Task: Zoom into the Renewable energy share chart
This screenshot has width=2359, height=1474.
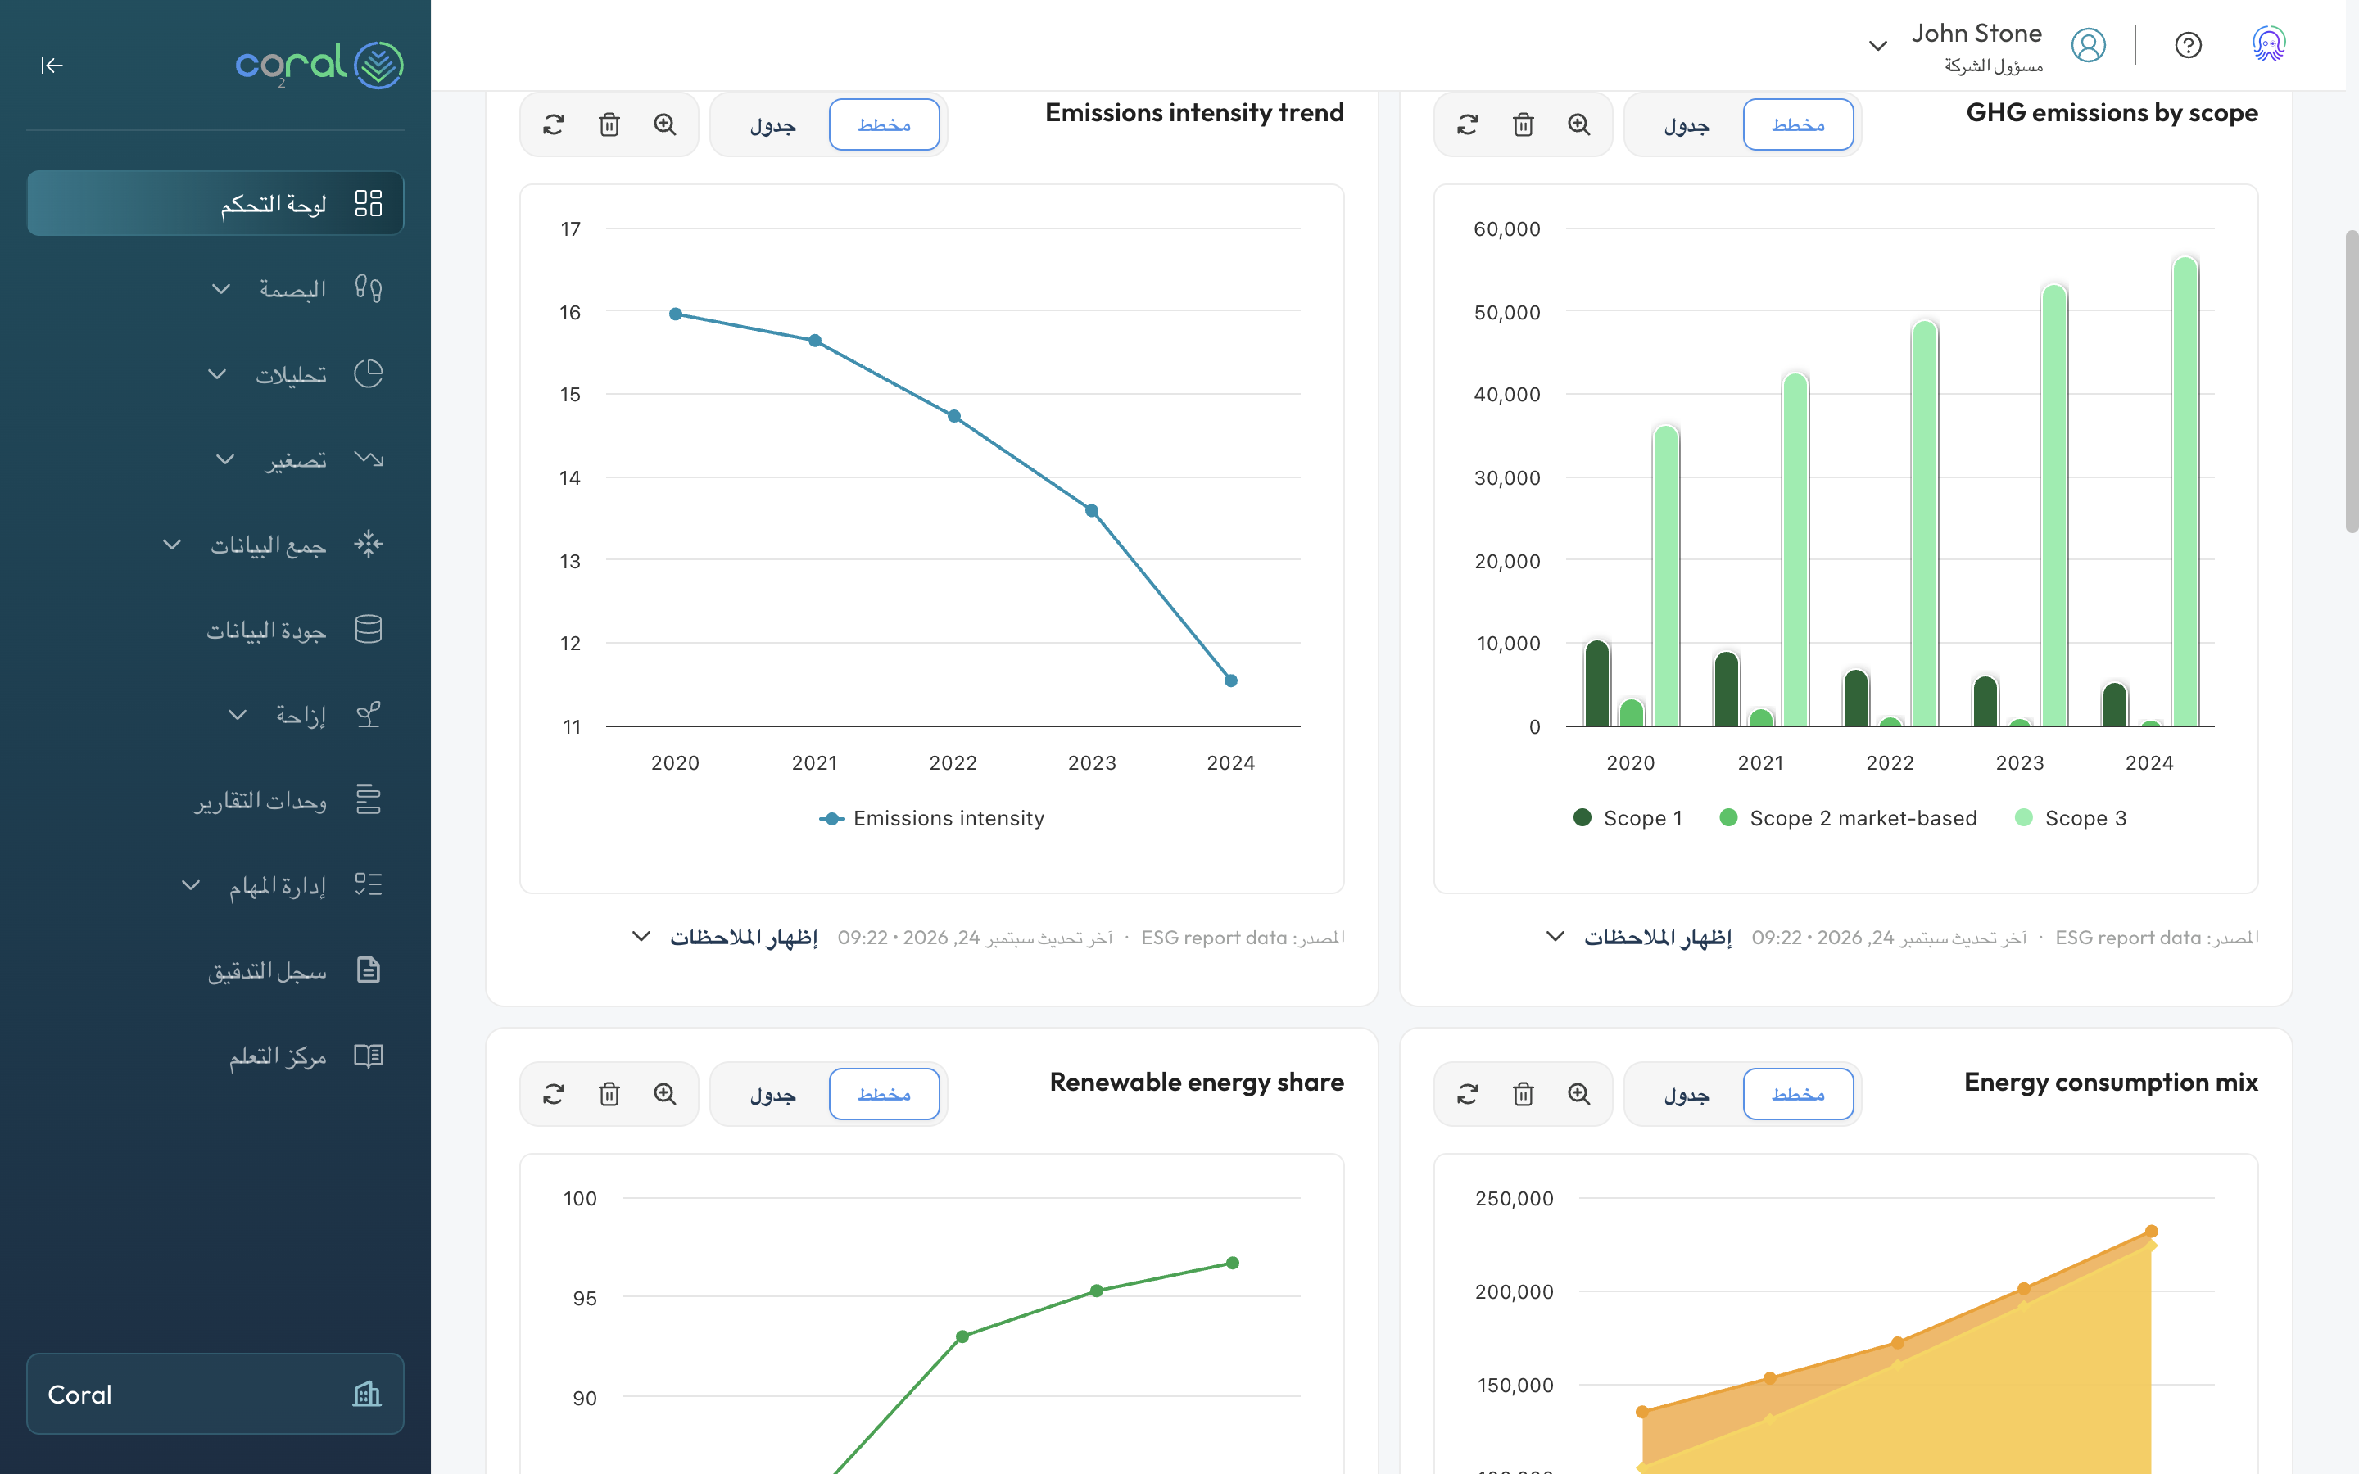Action: (x=665, y=1094)
